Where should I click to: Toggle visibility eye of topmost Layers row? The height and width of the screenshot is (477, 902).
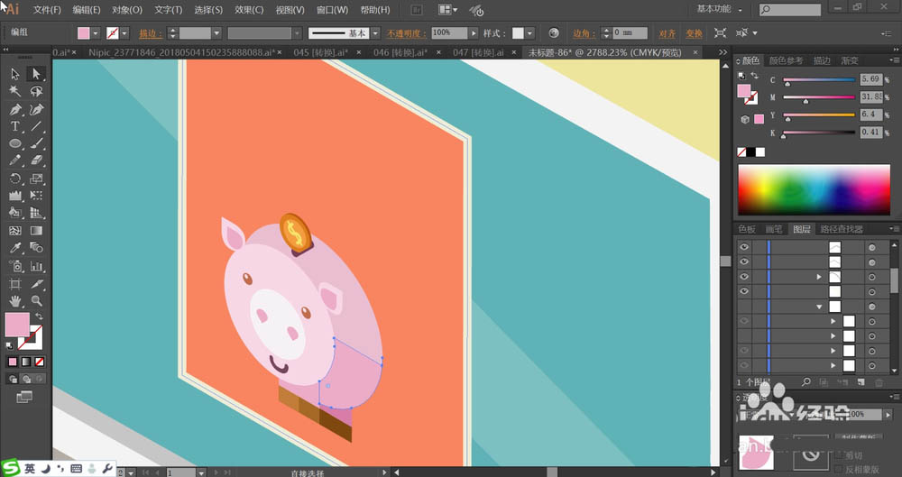[744, 247]
